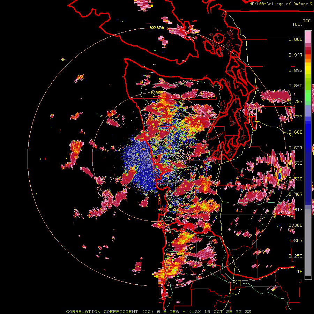Click the 50 NMI range ring label
Image resolution: width=314 pixels, height=314 pixels.
(x=156, y=92)
